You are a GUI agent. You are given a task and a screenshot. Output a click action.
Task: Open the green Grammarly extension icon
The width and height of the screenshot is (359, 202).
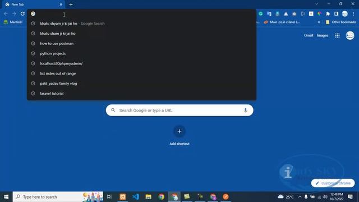tap(260, 13)
